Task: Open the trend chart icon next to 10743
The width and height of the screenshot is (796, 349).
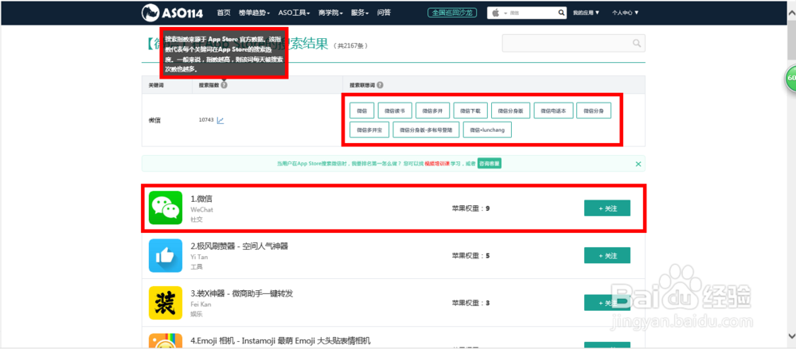Action: click(x=220, y=120)
